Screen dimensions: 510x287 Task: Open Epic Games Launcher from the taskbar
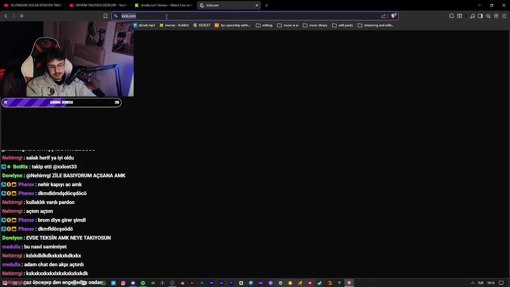click(x=339, y=283)
